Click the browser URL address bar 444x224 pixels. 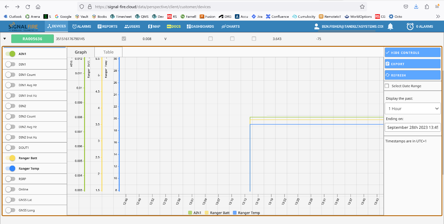[222, 6]
